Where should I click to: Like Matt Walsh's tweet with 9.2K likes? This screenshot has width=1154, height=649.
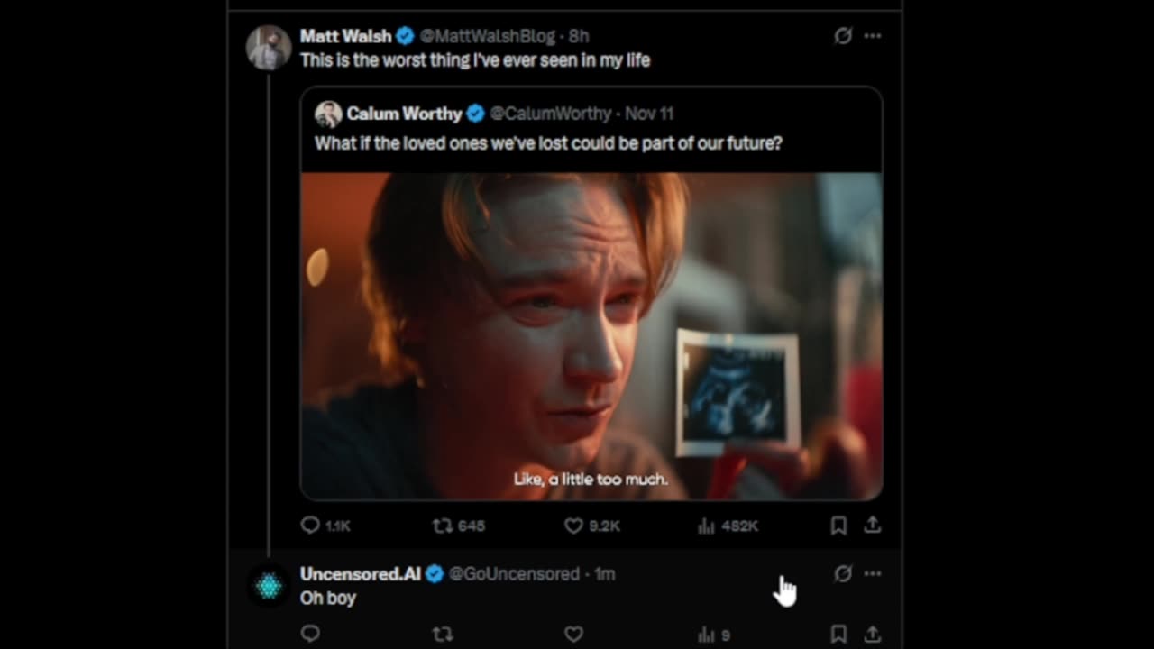(x=574, y=526)
